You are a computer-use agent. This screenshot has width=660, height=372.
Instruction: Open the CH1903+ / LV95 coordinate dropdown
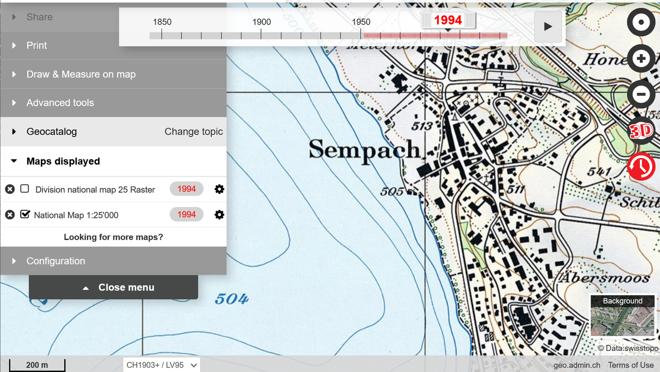click(x=161, y=365)
